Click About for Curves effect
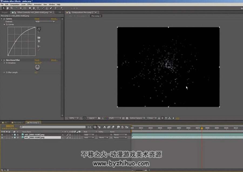This screenshot has height=172, width=243. (54, 19)
